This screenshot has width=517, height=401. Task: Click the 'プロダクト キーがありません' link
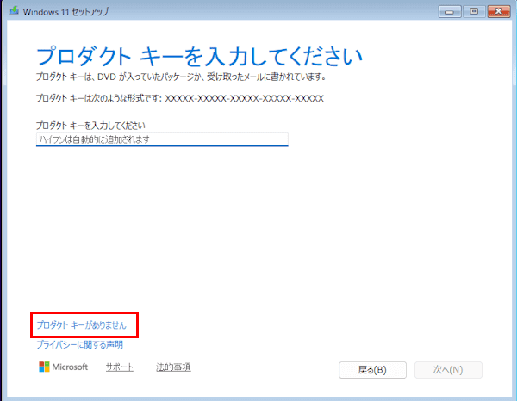pyautogui.click(x=82, y=325)
